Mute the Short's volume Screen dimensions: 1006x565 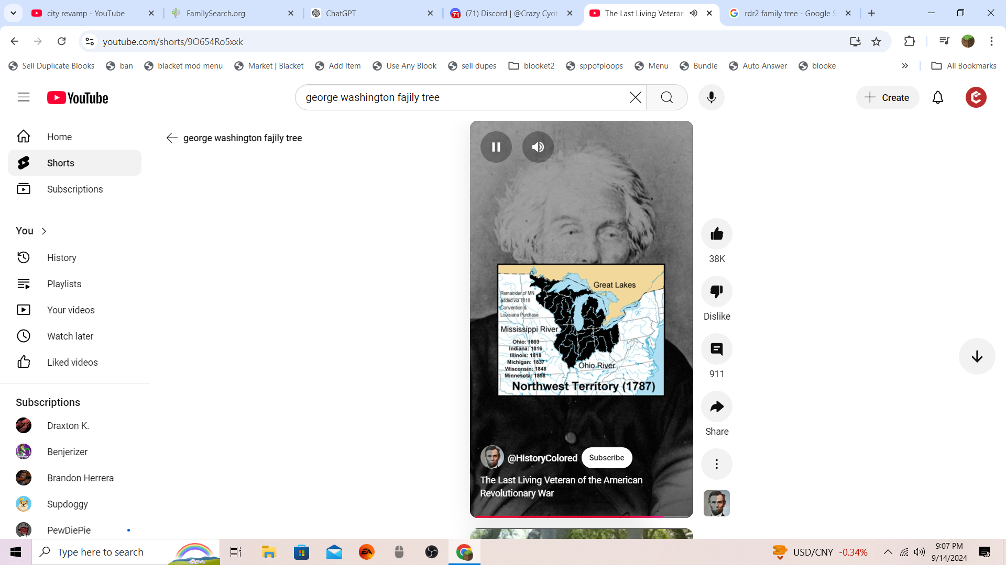(x=538, y=147)
